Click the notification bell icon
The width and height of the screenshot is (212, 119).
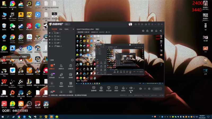(156, 31)
